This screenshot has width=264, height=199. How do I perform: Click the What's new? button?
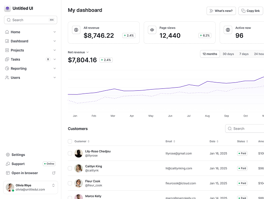pyautogui.click(x=221, y=11)
